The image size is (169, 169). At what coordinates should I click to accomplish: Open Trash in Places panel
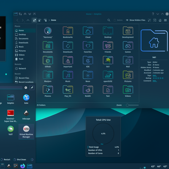click(25, 59)
